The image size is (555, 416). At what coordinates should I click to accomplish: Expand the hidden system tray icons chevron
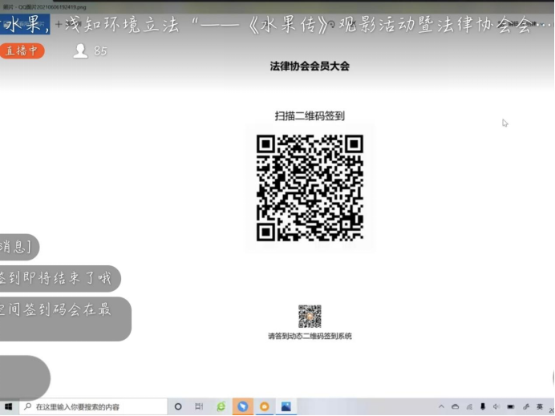point(441,407)
